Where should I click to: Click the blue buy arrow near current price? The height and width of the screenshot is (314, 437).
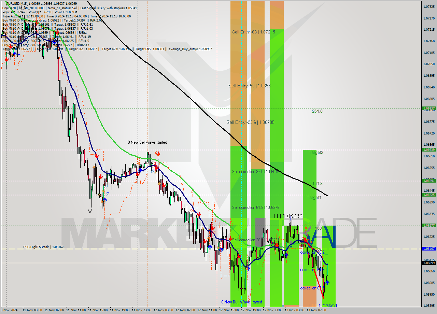(x=327, y=282)
